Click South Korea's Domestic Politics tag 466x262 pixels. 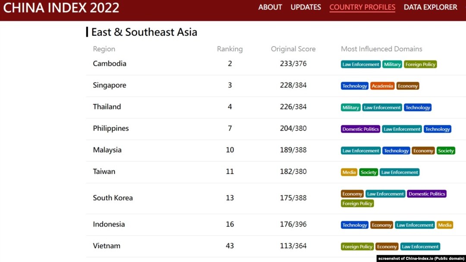point(427,194)
